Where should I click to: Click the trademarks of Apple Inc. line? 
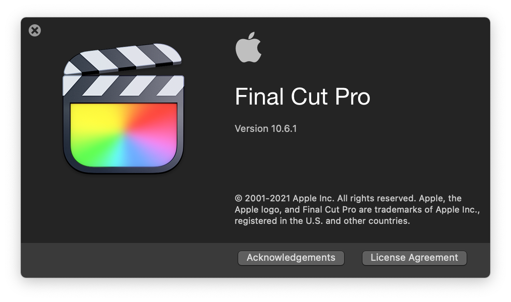click(357, 210)
